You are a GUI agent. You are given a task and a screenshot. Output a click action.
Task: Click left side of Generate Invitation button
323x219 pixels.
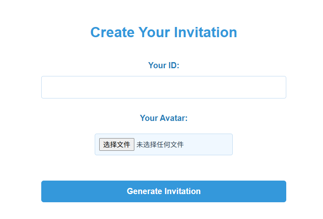pyautogui.click(x=62, y=191)
